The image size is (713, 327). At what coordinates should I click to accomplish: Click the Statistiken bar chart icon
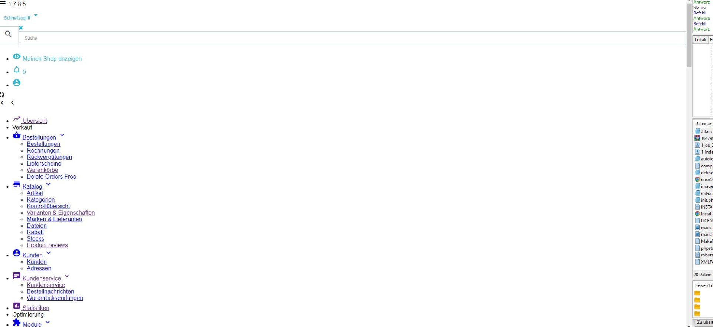pos(17,305)
